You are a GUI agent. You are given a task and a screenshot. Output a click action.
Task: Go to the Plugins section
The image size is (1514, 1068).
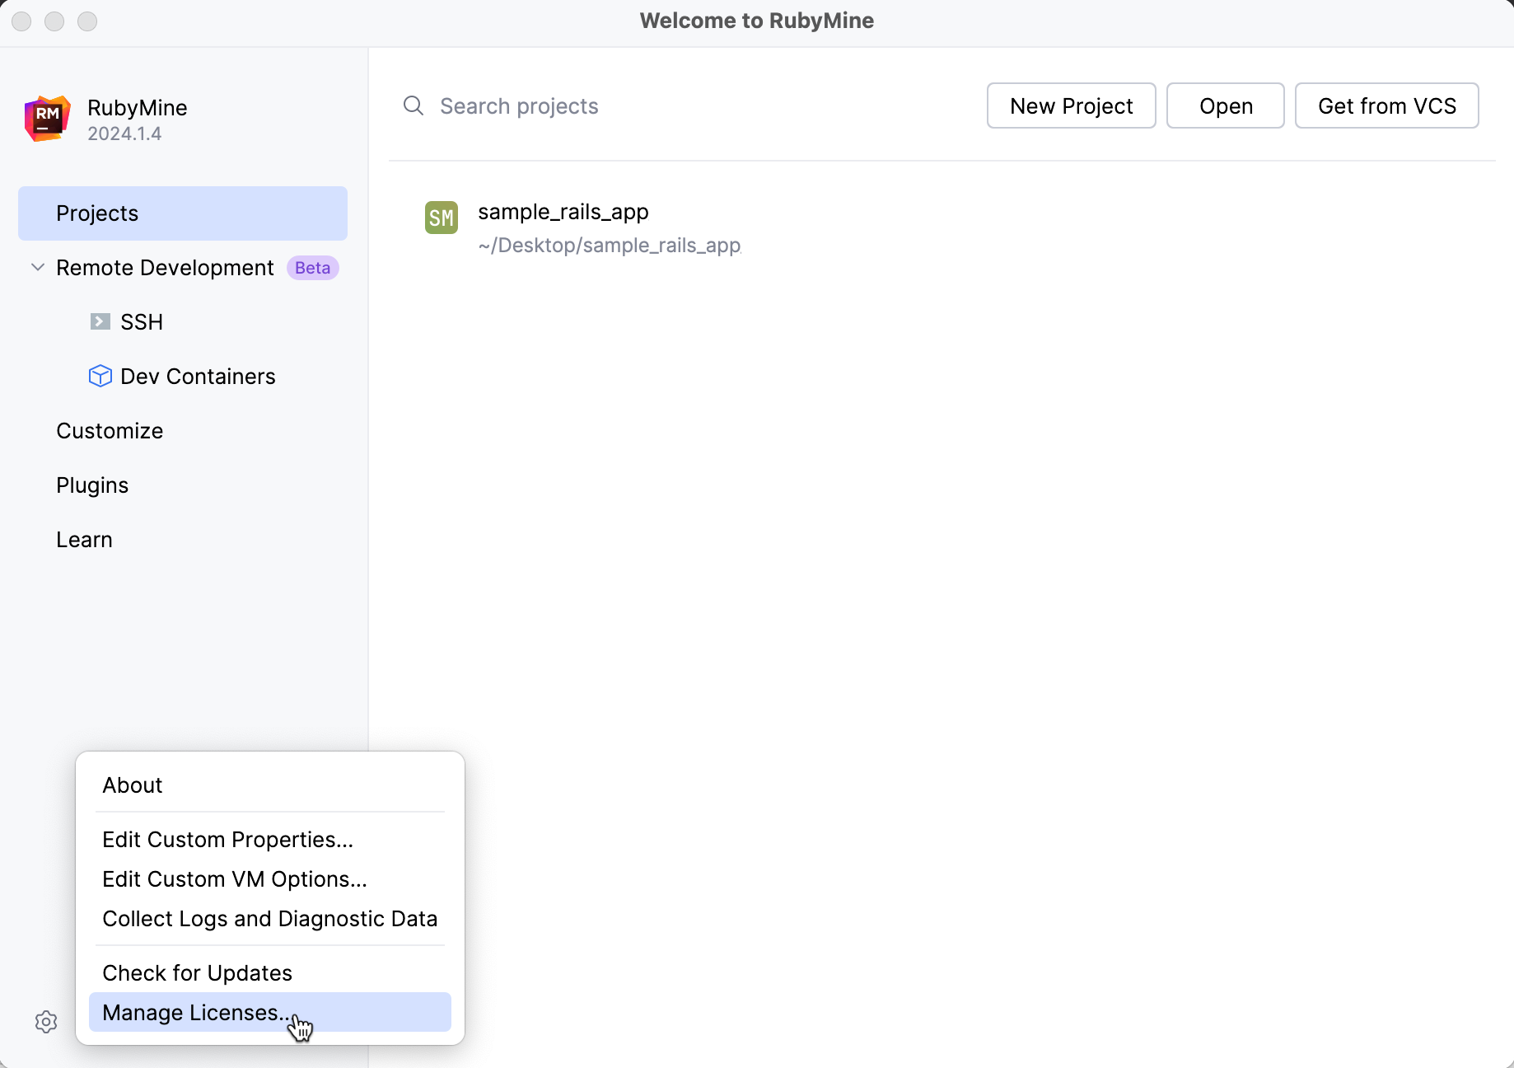tap(92, 485)
